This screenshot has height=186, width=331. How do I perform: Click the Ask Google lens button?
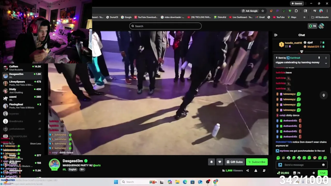coord(250,11)
